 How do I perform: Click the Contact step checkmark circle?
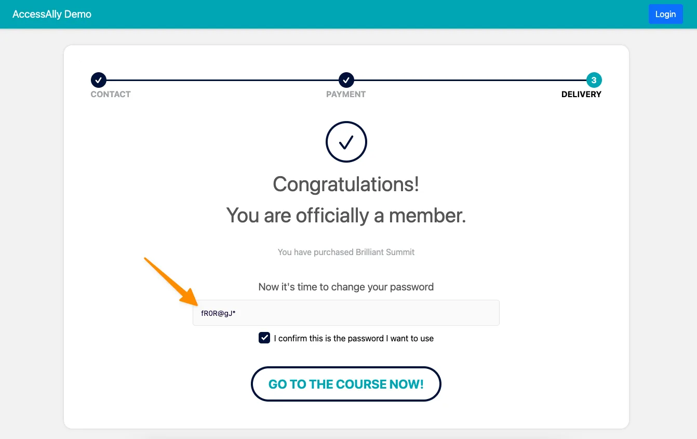coord(99,80)
